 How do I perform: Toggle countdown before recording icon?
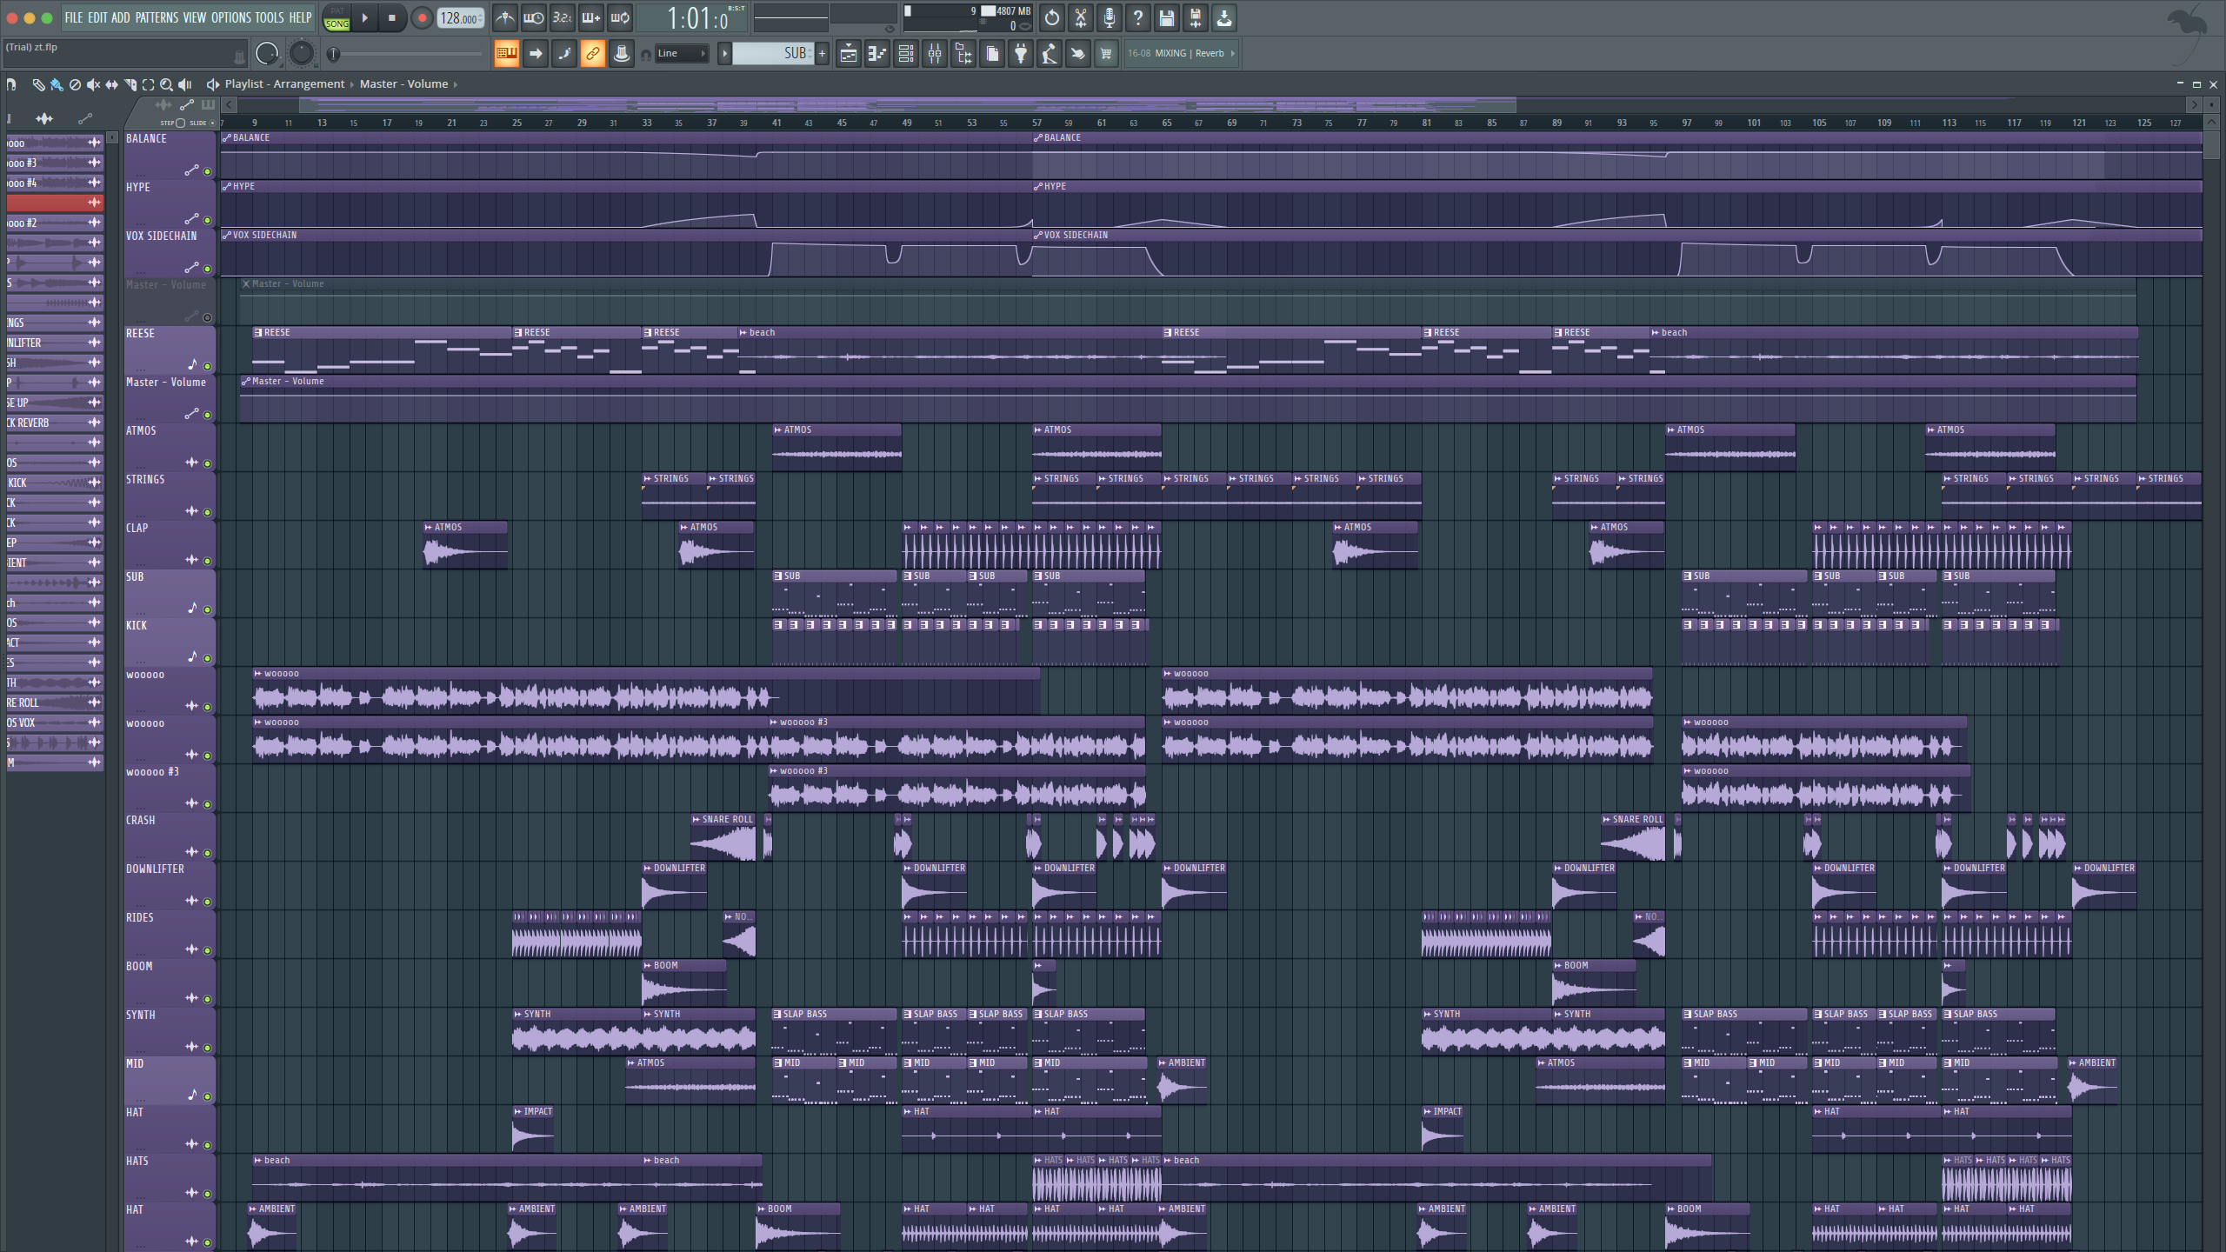point(563,17)
